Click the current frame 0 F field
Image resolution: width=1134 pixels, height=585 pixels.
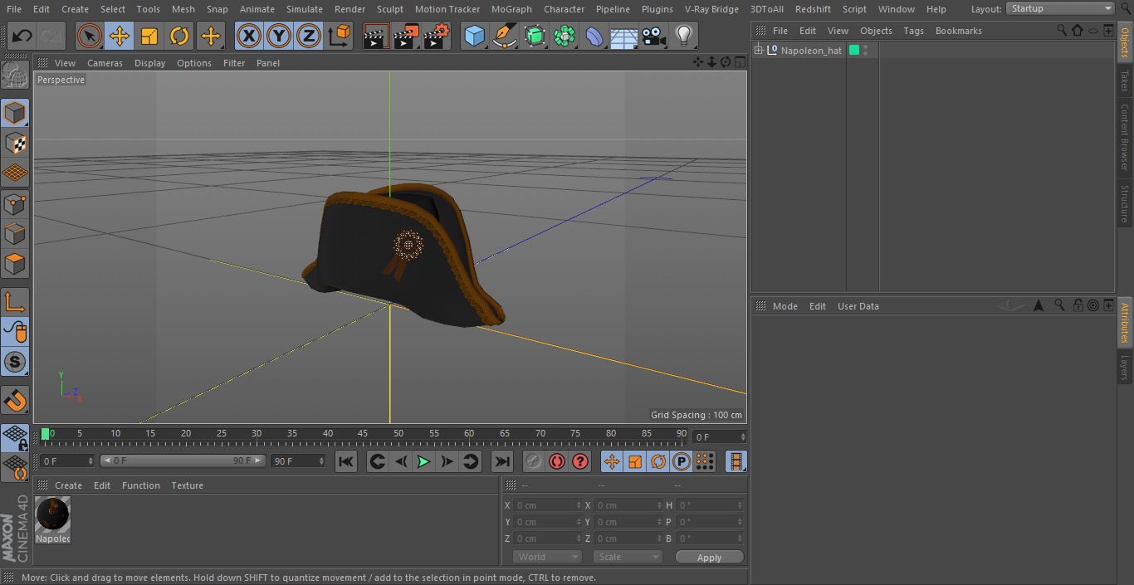(x=720, y=437)
